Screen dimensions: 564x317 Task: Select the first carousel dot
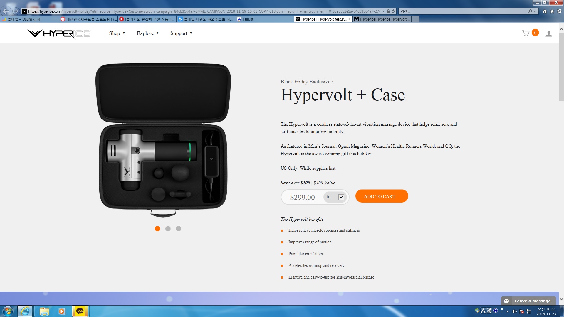click(157, 229)
